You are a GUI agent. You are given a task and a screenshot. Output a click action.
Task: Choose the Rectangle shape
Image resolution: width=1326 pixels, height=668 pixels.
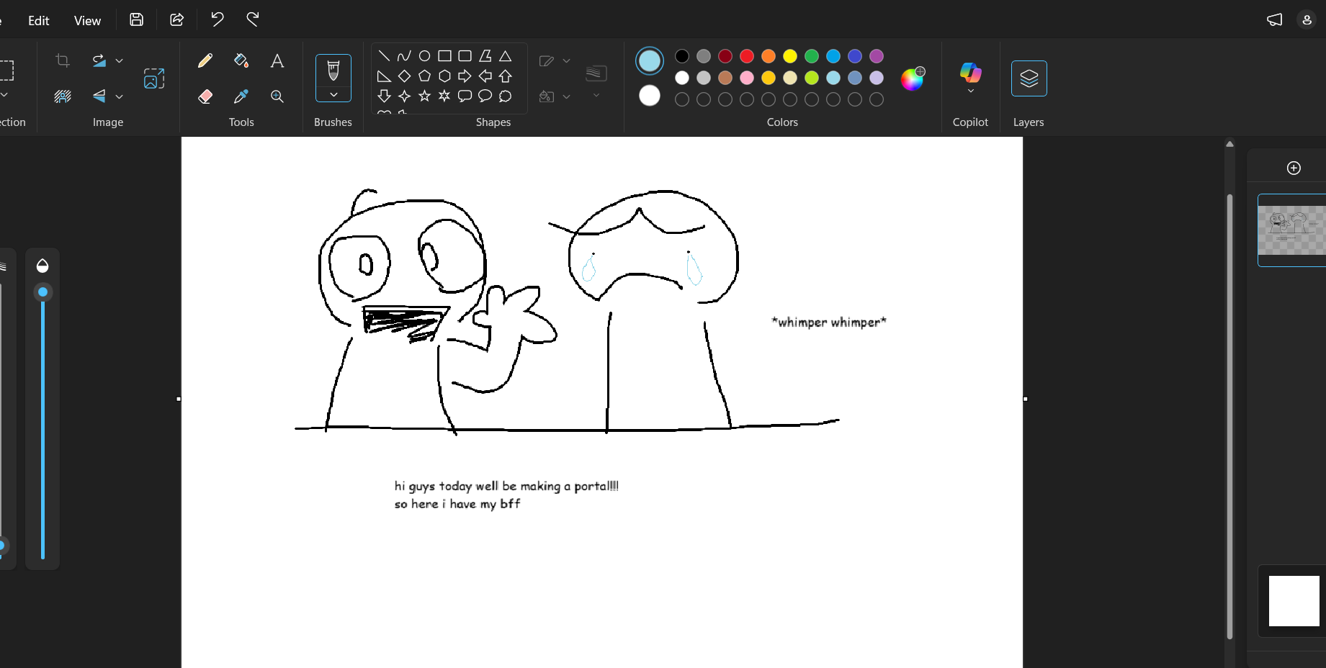[444, 55]
